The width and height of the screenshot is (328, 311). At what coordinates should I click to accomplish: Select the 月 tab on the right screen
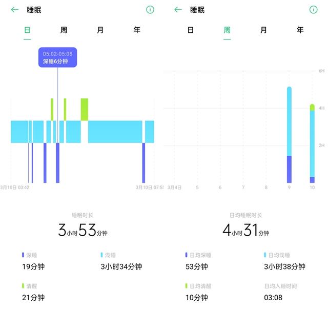click(x=263, y=30)
